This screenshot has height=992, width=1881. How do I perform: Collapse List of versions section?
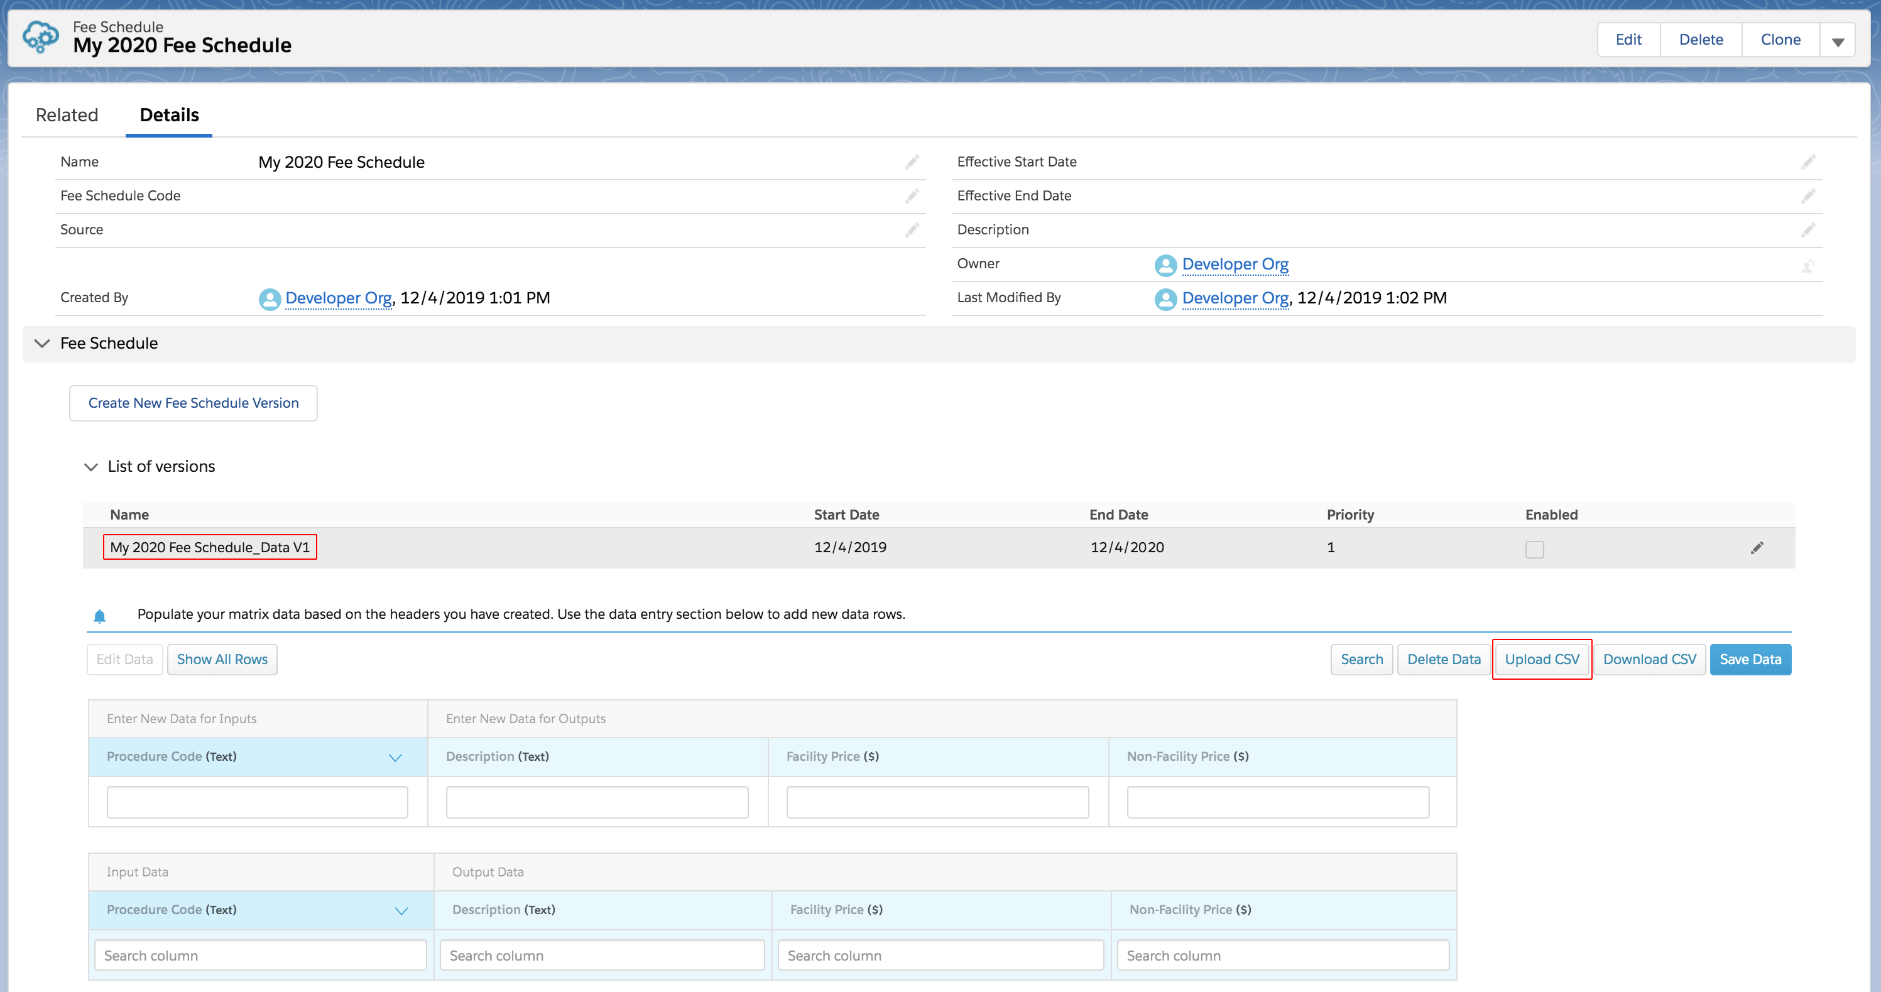click(x=91, y=467)
